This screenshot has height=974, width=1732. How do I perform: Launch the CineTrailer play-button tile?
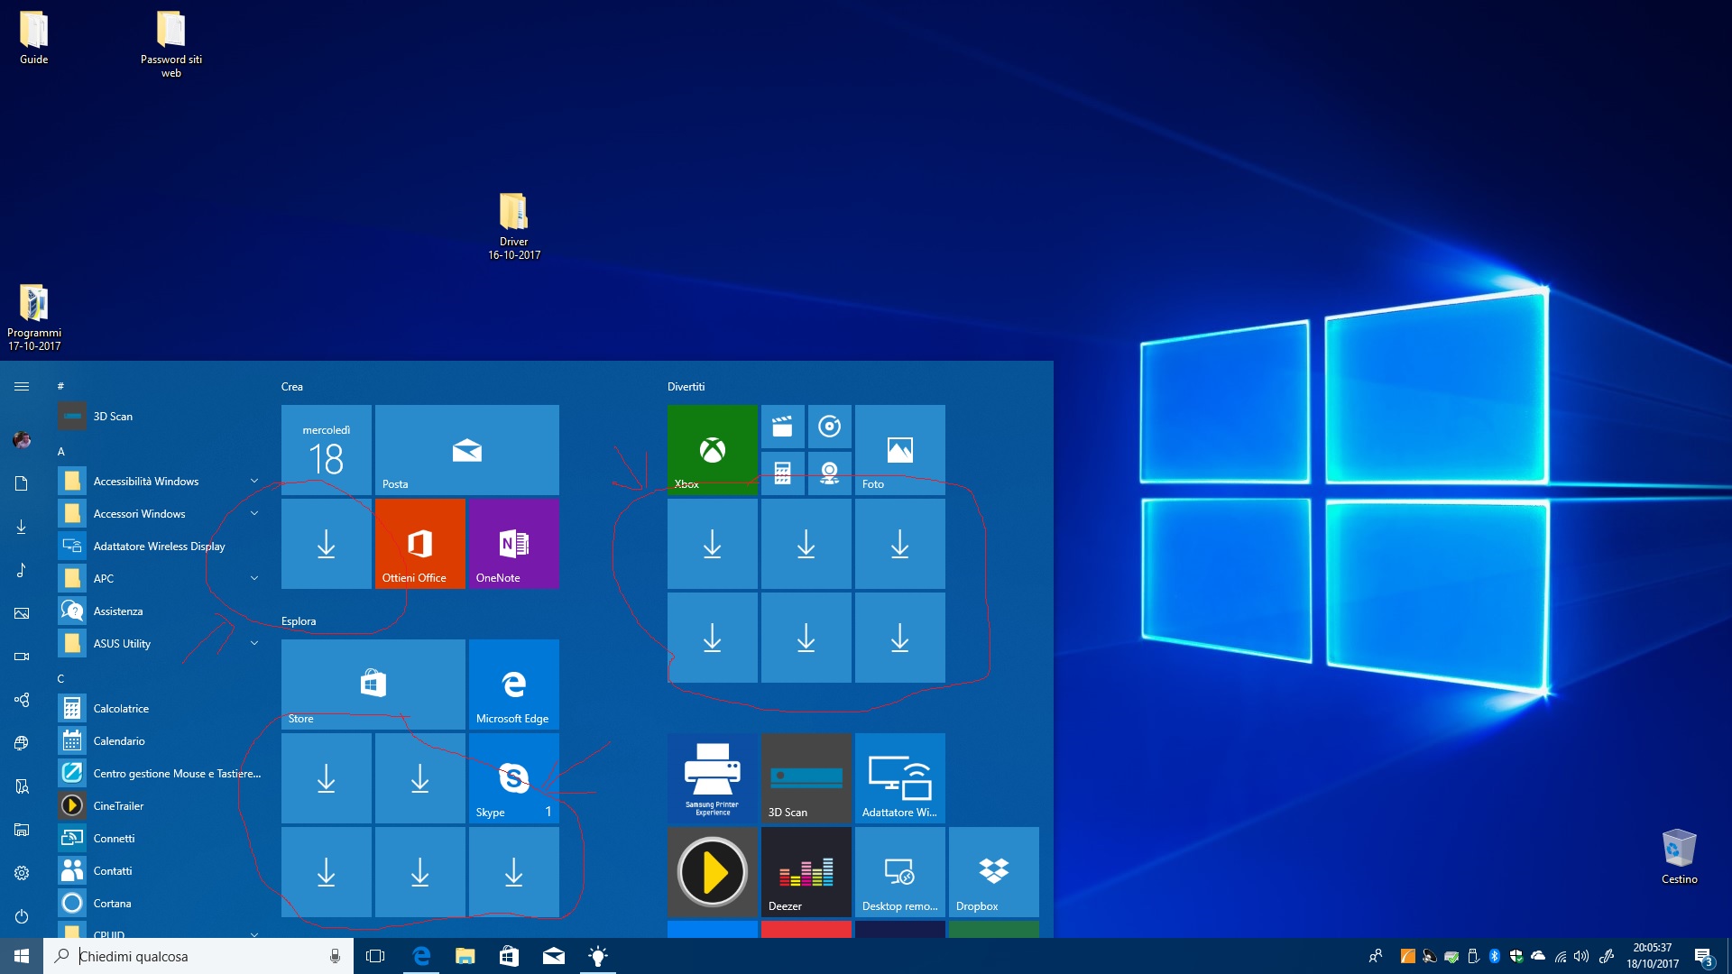point(712,872)
